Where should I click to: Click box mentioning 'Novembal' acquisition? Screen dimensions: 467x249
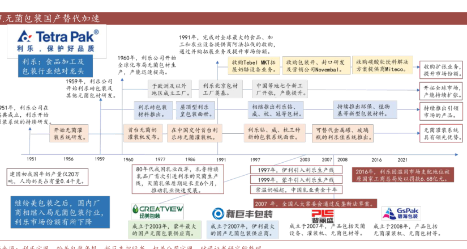coord(315,66)
